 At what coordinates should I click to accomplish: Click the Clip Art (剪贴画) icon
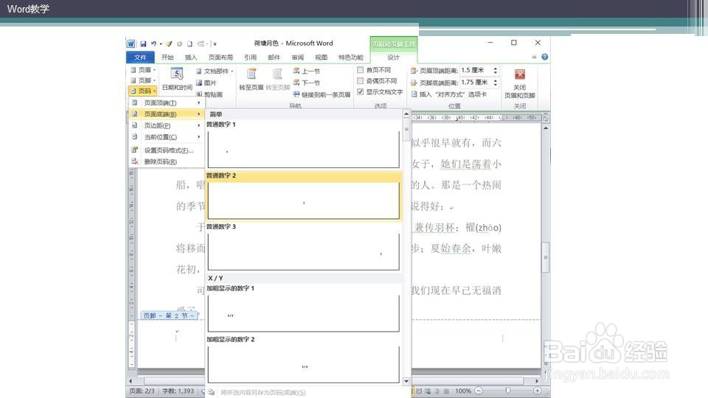(199, 94)
